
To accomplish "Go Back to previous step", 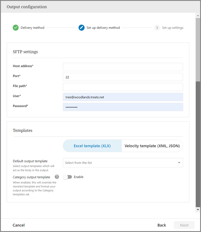I will tap(161, 225).
